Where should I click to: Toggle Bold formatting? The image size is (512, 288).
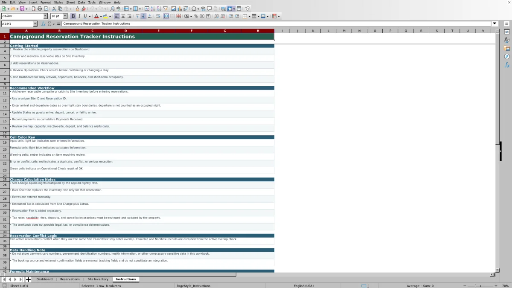point(73,16)
